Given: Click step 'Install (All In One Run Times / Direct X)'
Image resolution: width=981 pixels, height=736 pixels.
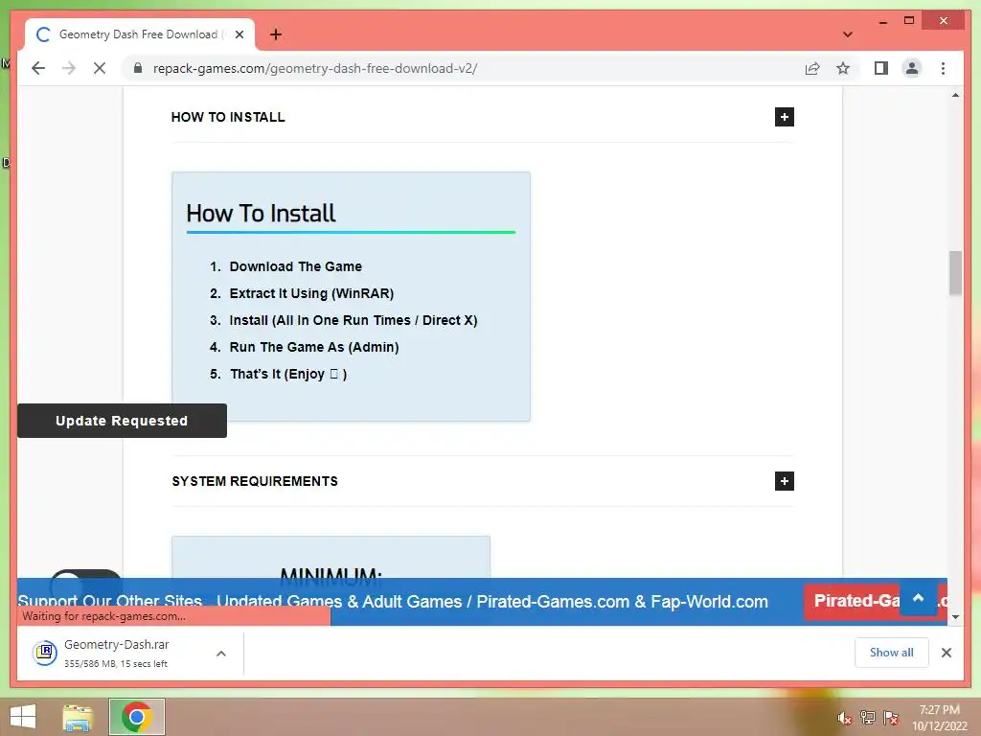Looking at the screenshot, I should pyautogui.click(x=354, y=320).
